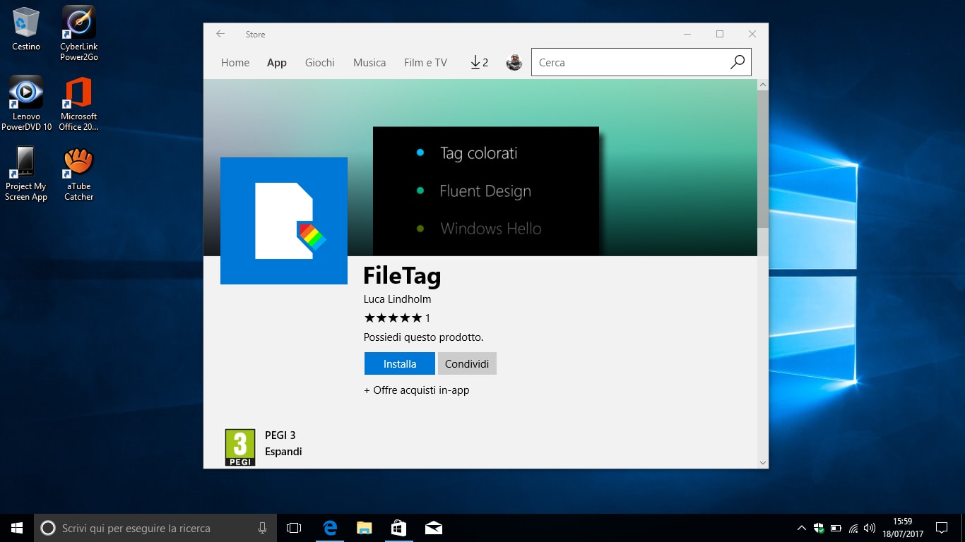Click the Cortana circle icon

(48, 528)
